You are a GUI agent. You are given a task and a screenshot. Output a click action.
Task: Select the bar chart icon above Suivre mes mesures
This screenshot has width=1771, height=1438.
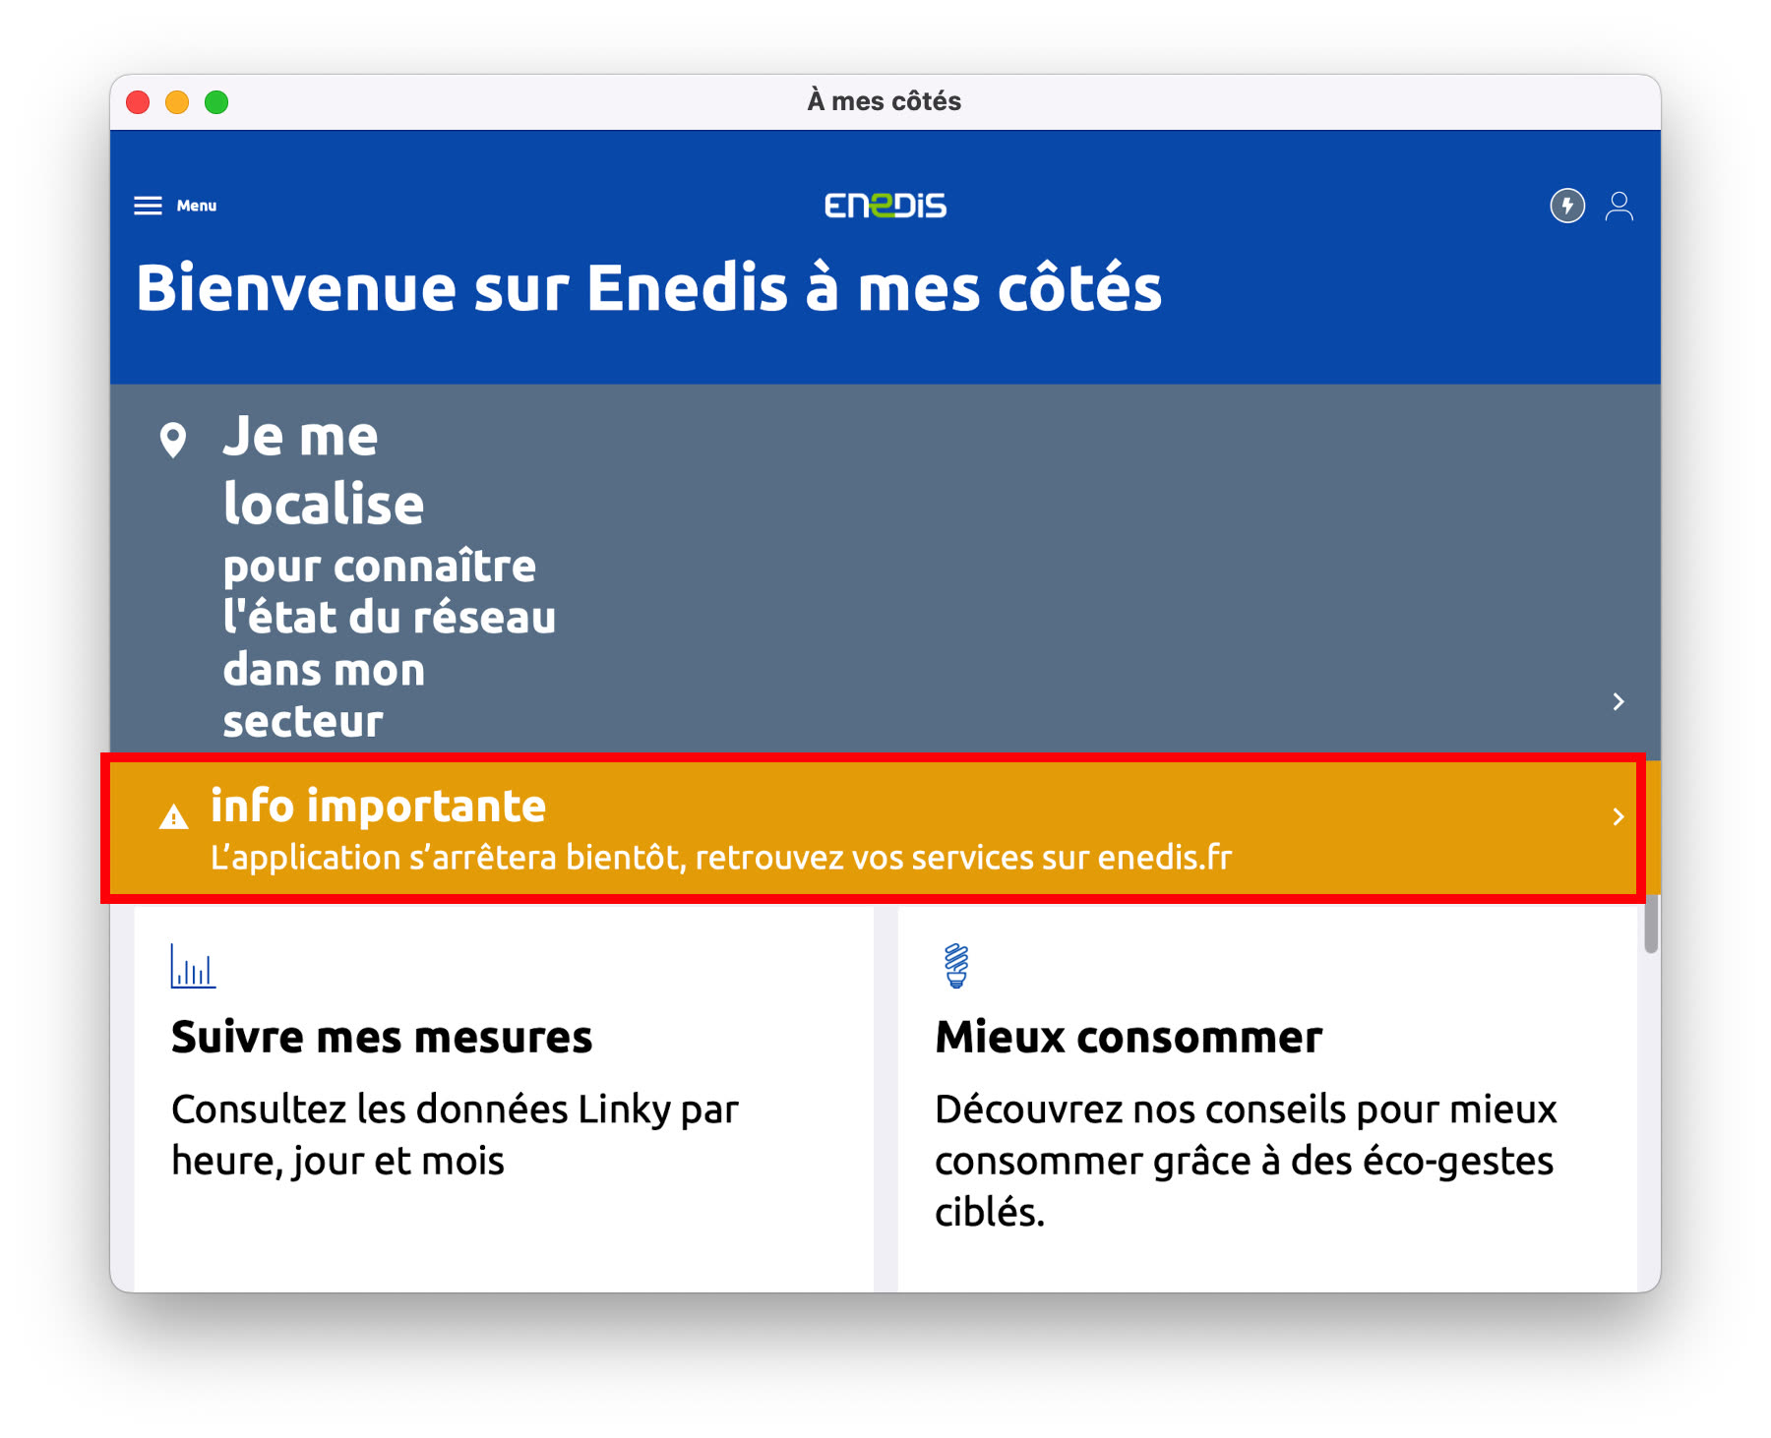coord(192,967)
